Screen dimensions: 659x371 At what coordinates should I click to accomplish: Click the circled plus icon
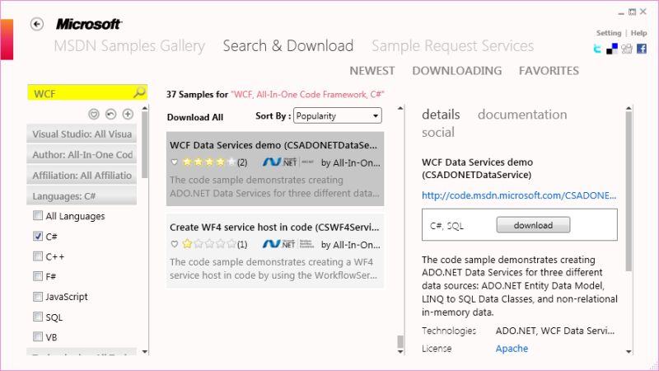coord(128,114)
